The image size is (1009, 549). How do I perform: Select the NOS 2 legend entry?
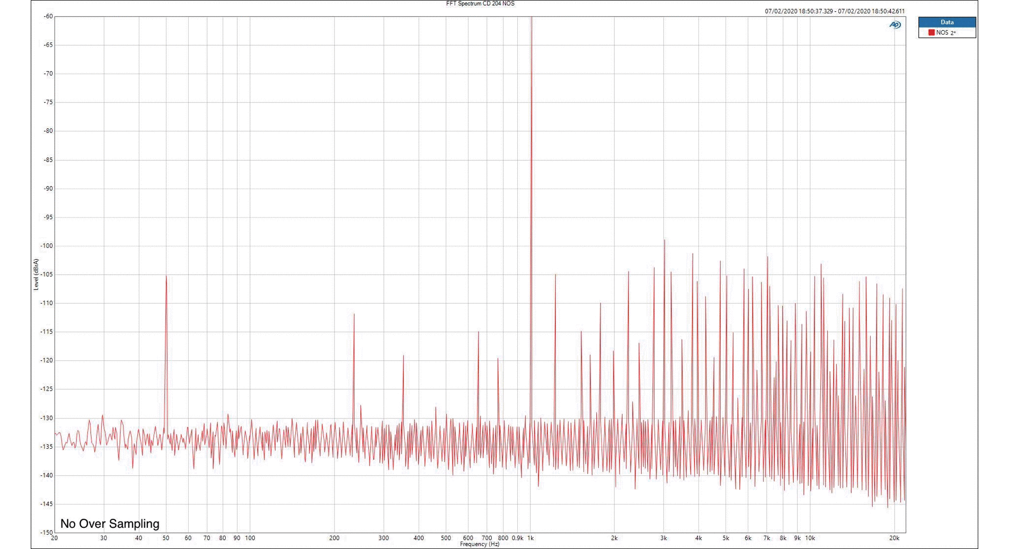[x=945, y=33]
